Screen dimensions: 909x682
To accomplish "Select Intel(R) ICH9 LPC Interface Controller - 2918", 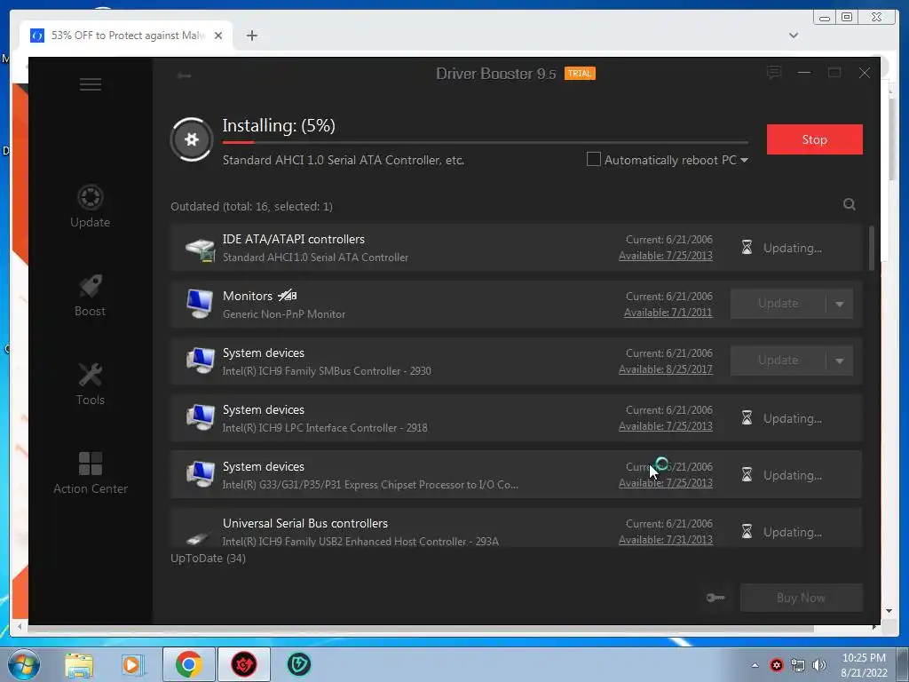I will (325, 428).
